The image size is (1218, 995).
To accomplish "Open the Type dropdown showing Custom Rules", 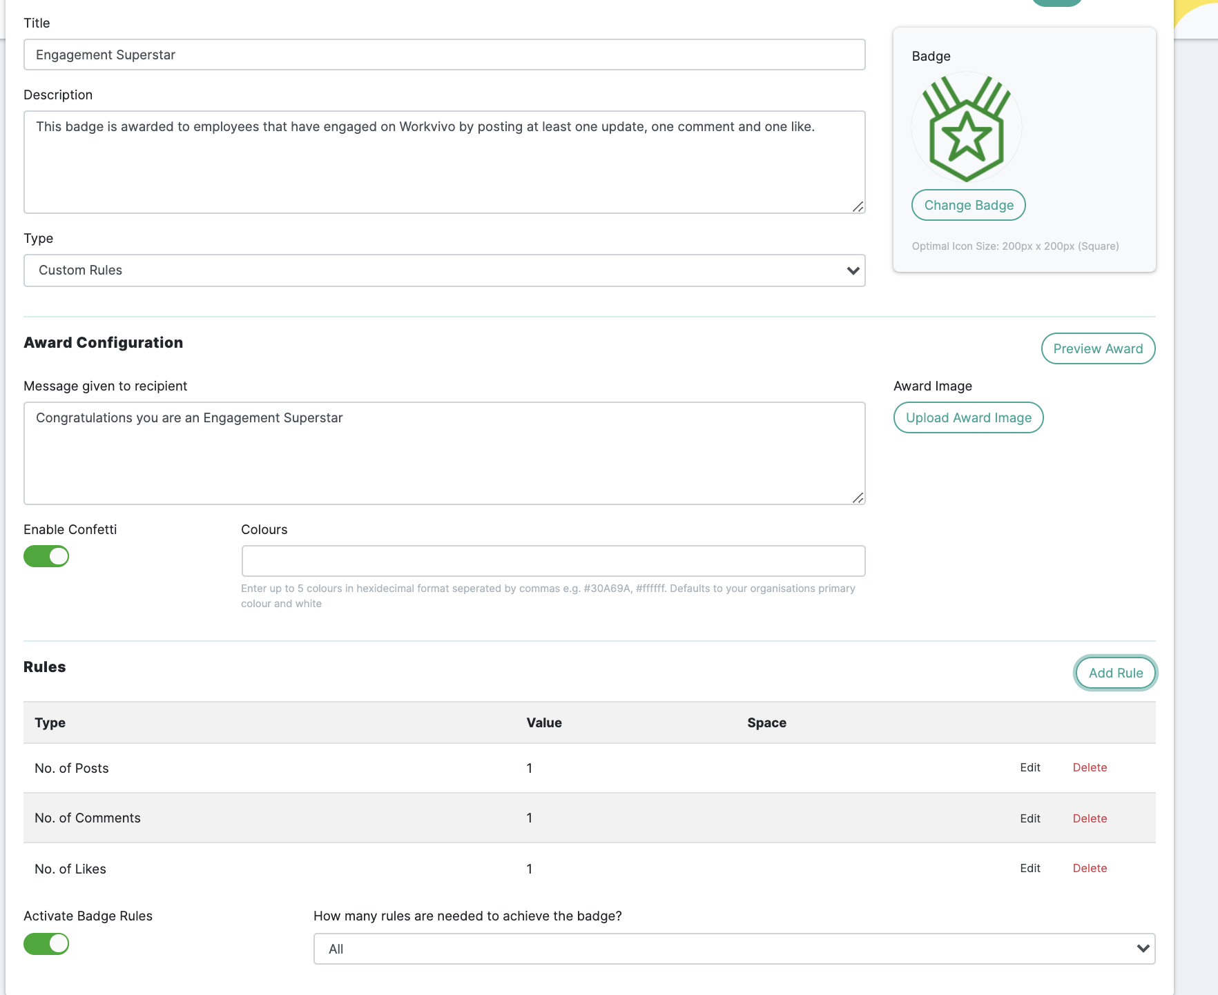I will [x=445, y=270].
